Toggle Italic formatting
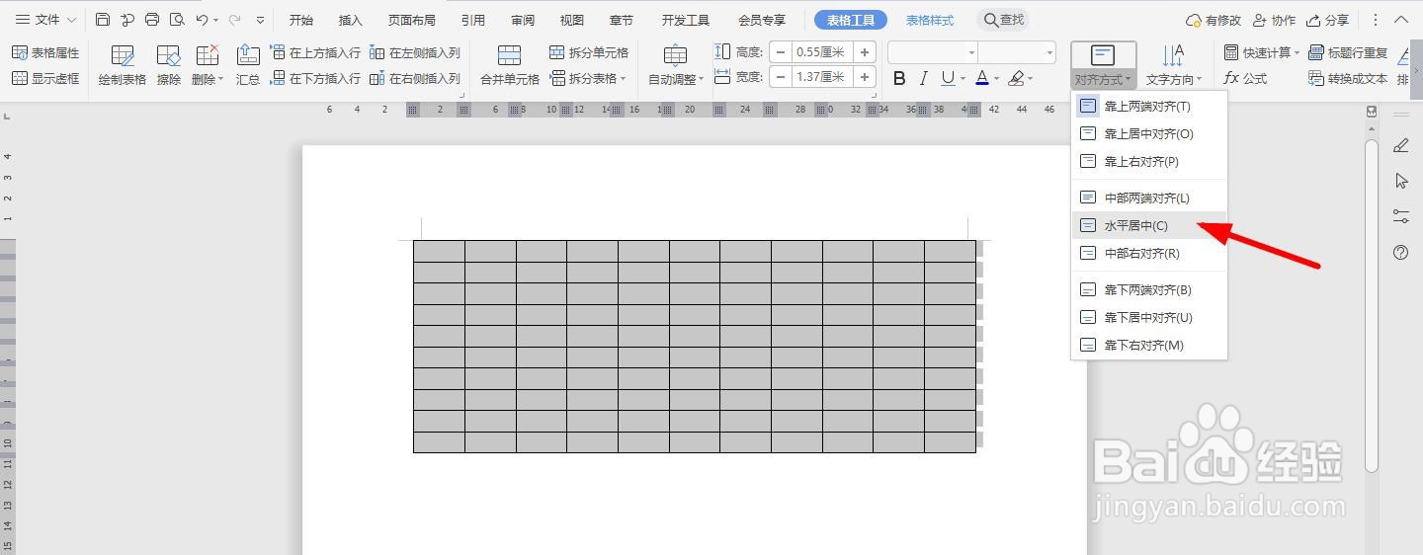The height and width of the screenshot is (555, 1423). coord(923,78)
